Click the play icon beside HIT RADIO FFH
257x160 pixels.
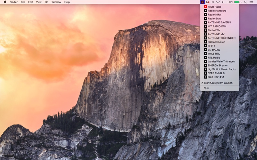click(x=205, y=26)
